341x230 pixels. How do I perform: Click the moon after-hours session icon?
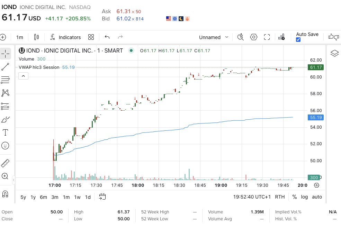tap(181, 19)
